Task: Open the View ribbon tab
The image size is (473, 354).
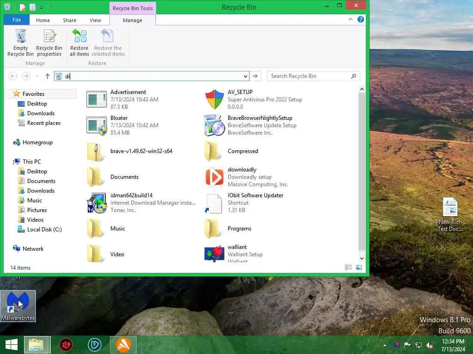Action: tap(95, 20)
